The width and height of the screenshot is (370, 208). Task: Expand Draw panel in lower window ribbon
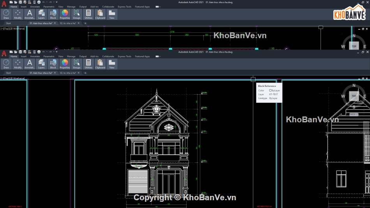click(6, 64)
